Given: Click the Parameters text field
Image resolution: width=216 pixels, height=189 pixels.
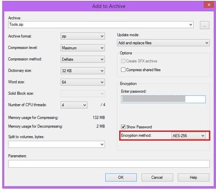Looking at the screenshot, I should pyautogui.click(x=109, y=164).
